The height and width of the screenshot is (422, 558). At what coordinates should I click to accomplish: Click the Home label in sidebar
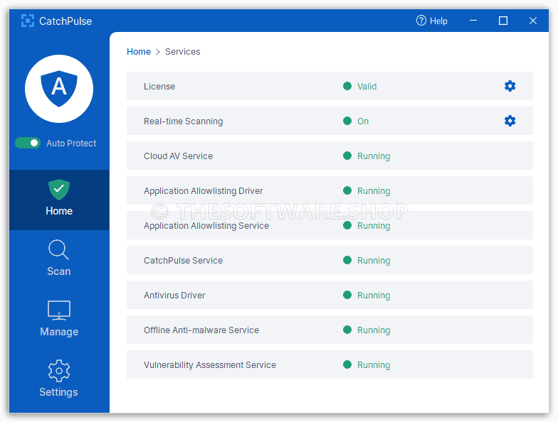click(59, 211)
